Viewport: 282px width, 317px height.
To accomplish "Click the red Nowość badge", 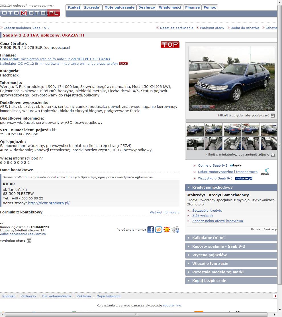I will pos(123,63).
